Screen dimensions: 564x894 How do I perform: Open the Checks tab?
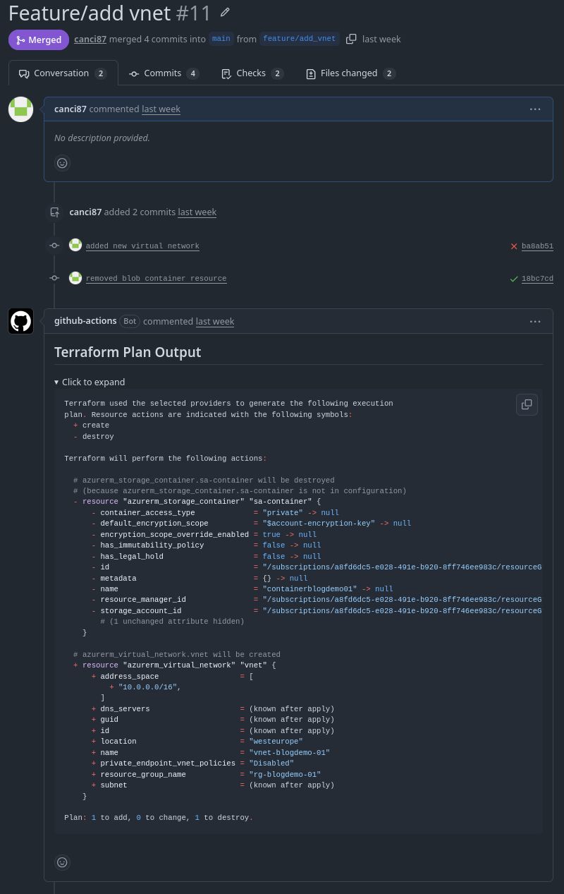252,73
